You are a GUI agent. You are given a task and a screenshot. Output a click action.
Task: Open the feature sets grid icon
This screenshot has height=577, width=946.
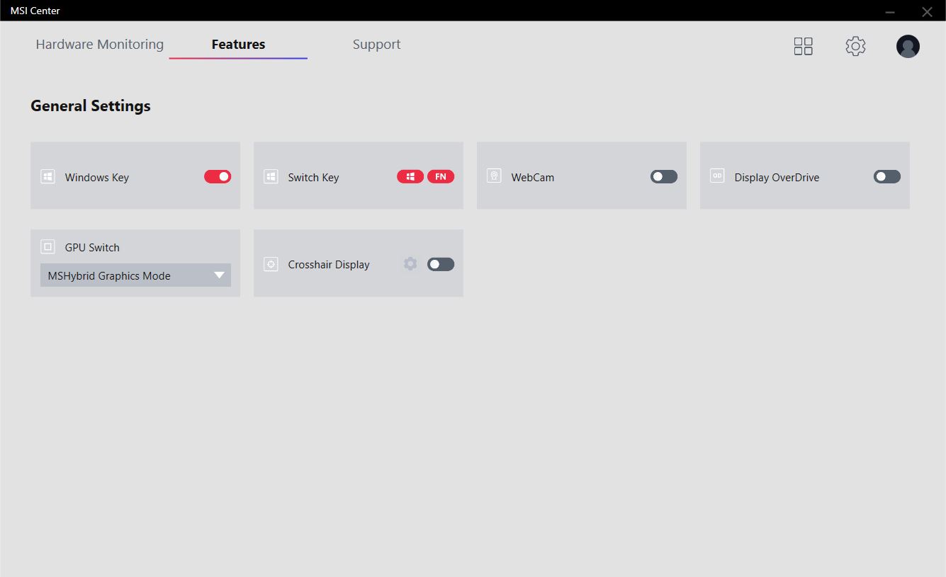click(803, 47)
